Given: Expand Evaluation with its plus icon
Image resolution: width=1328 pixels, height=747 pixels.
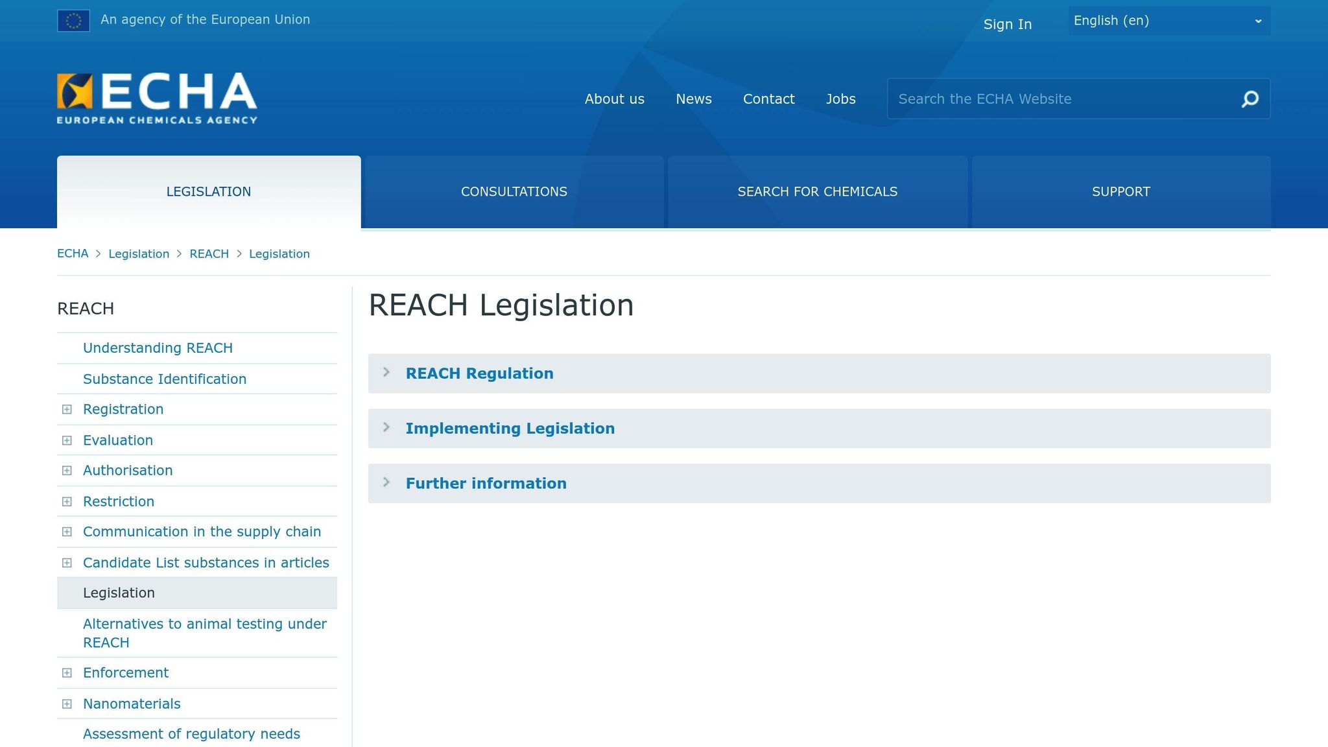Looking at the screenshot, I should tap(67, 440).
